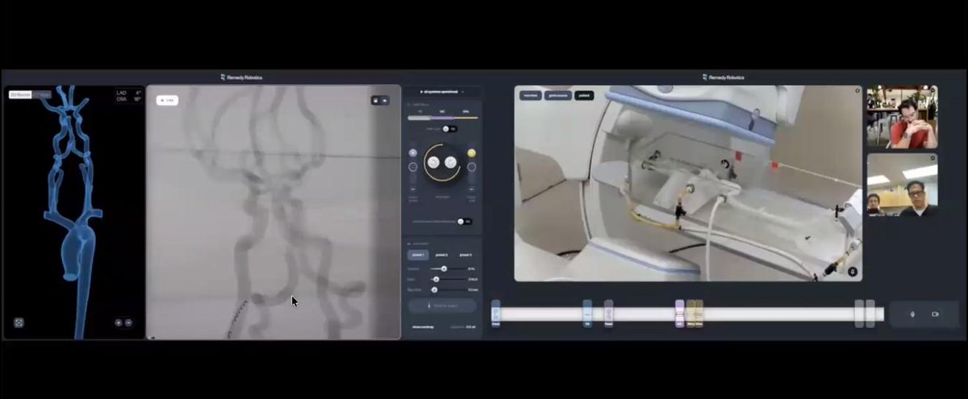Click the last gray timeline marker
The width and height of the screenshot is (968, 399).
click(870, 313)
